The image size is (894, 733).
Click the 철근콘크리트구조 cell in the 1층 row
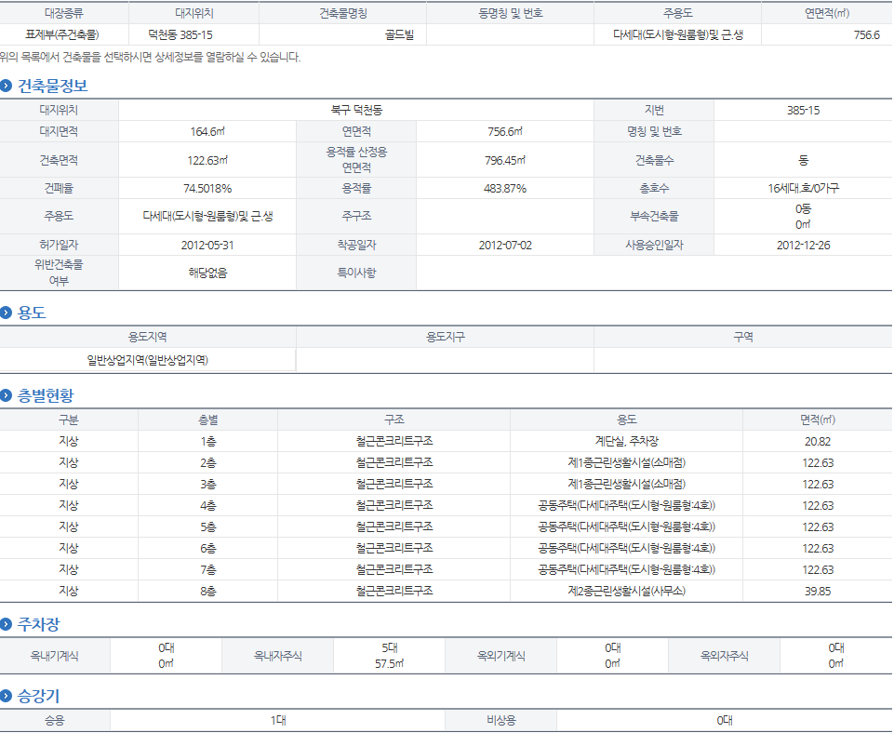coord(394,441)
